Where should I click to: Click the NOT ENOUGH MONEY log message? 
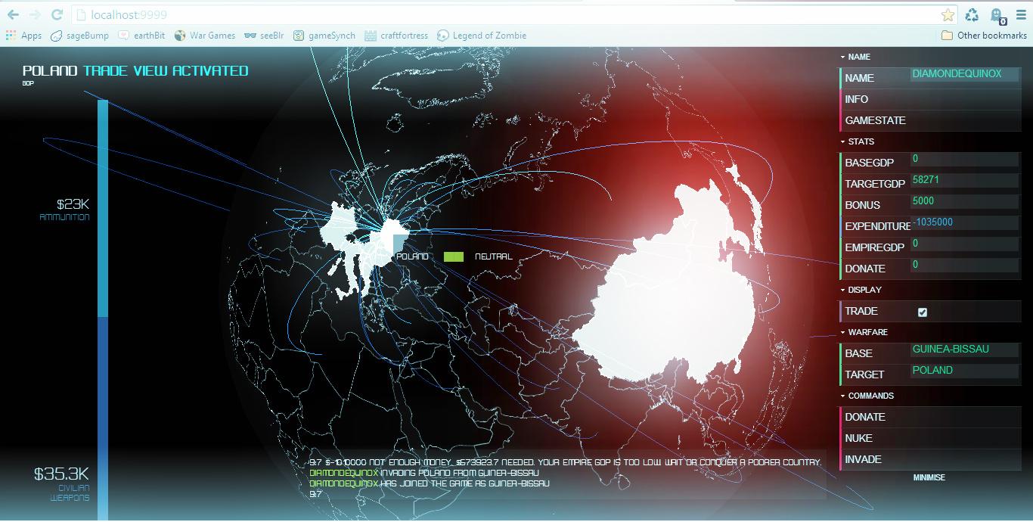565,462
